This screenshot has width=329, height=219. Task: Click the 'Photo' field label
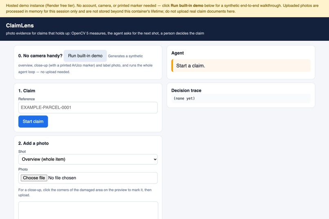pos(23,169)
